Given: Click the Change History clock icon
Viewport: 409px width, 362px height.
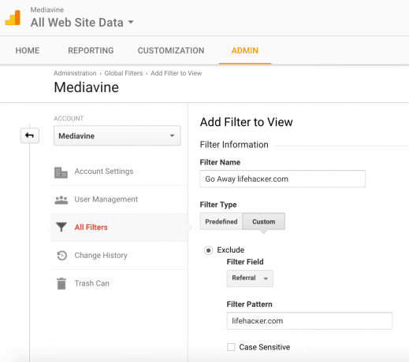Looking at the screenshot, I should pos(62,255).
